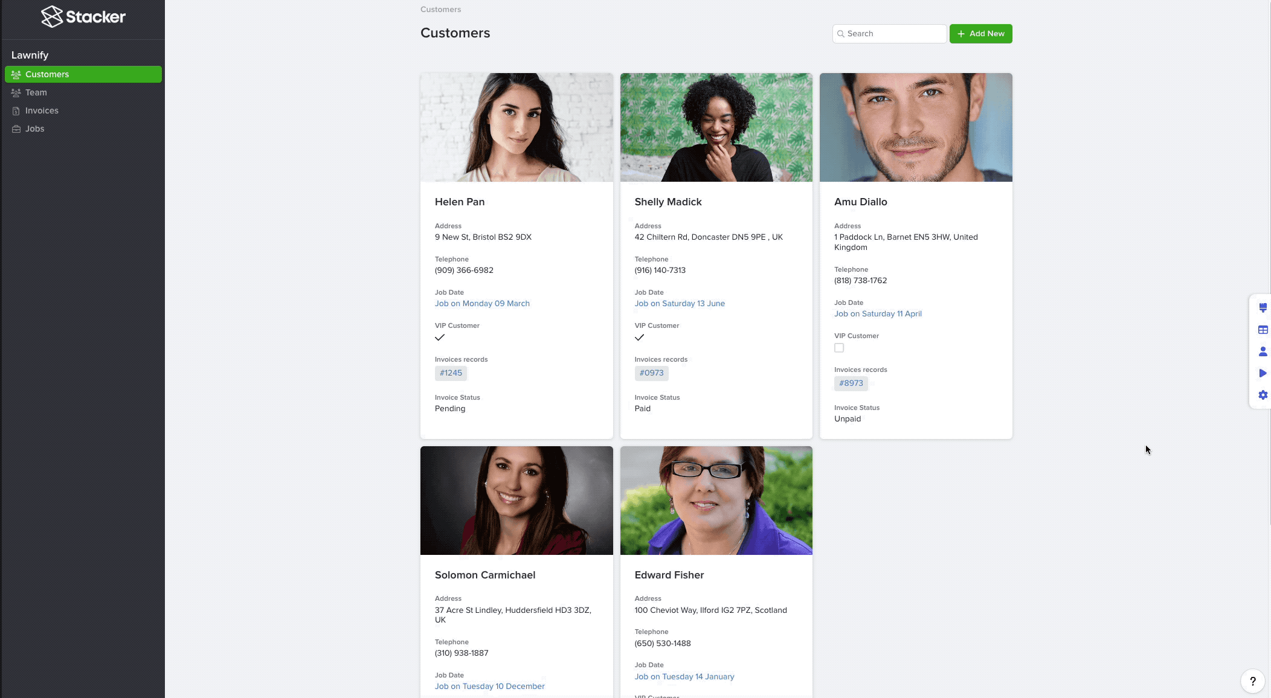Click the Search input field
This screenshot has width=1271, height=698.
[x=890, y=34]
